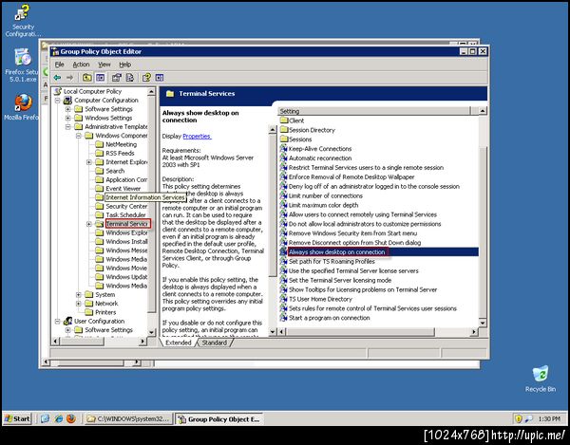Click the Forward arrow in the toolbar

point(69,77)
